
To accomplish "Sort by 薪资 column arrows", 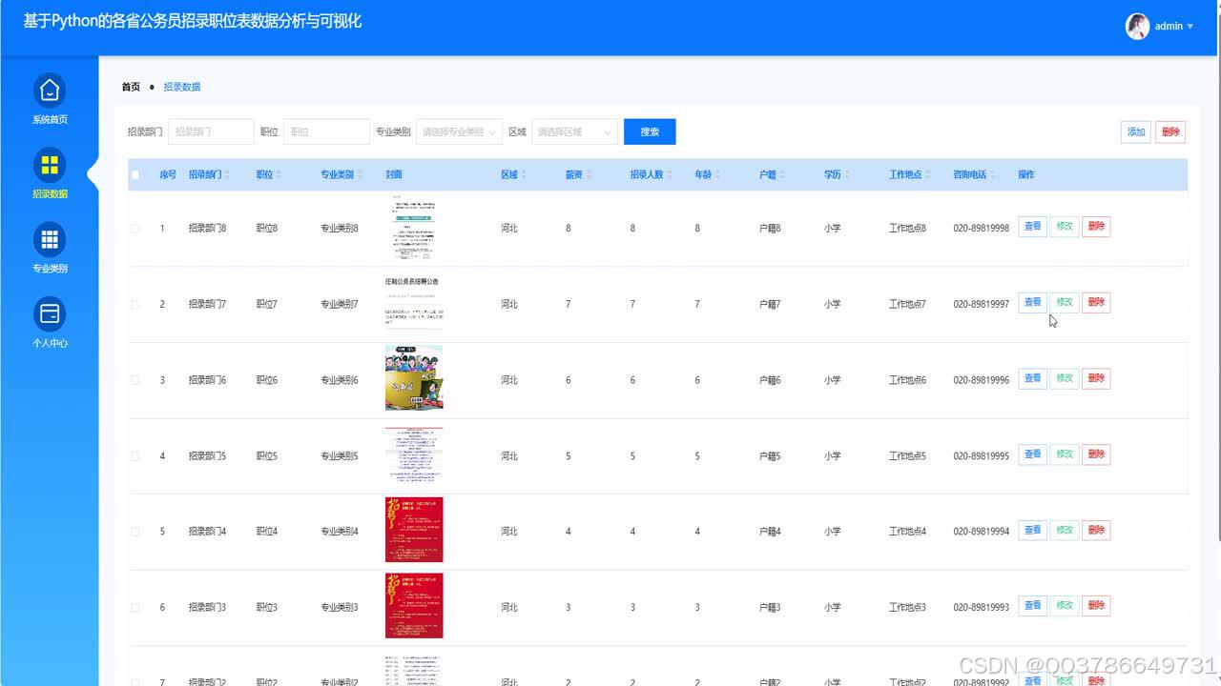I will [x=589, y=175].
